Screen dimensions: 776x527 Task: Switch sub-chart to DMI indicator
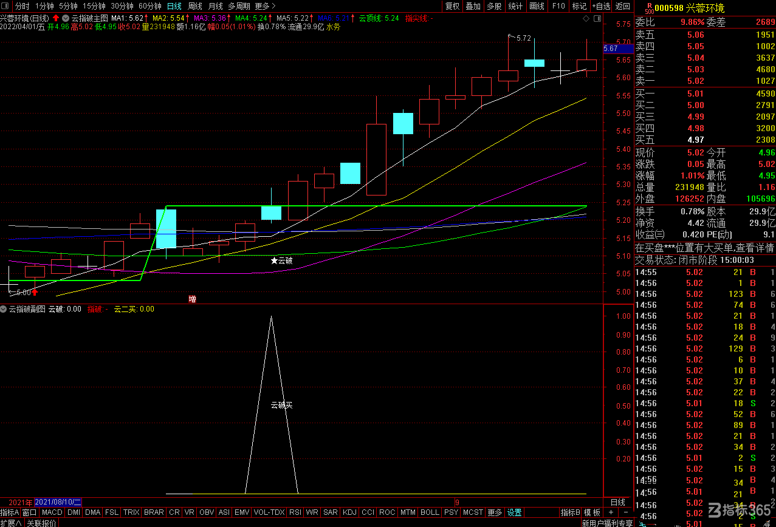[x=74, y=512]
